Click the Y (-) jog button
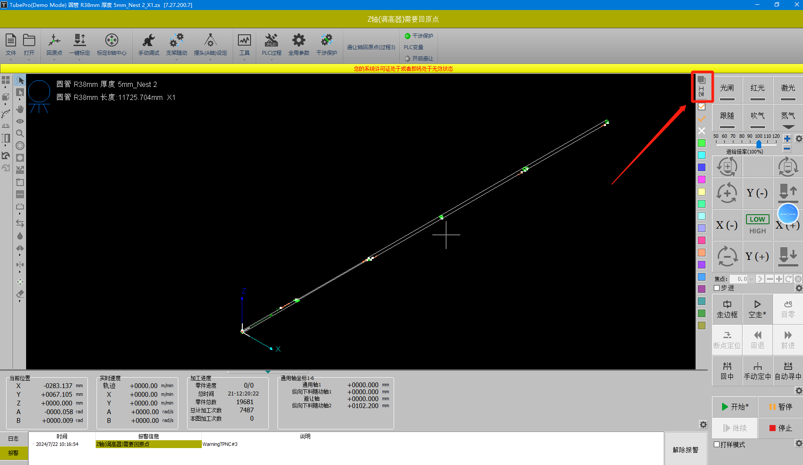 point(757,193)
